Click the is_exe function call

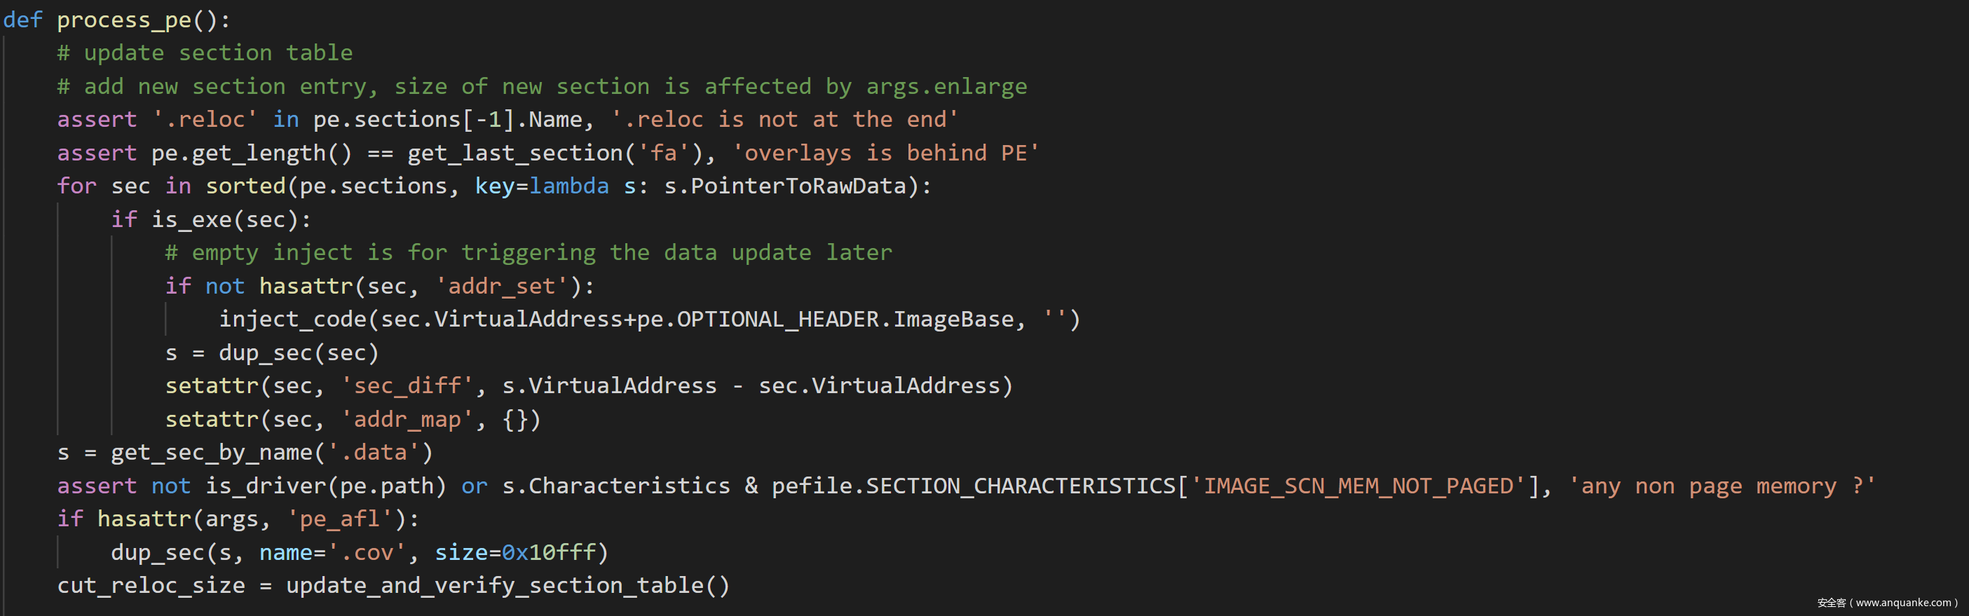click(191, 220)
